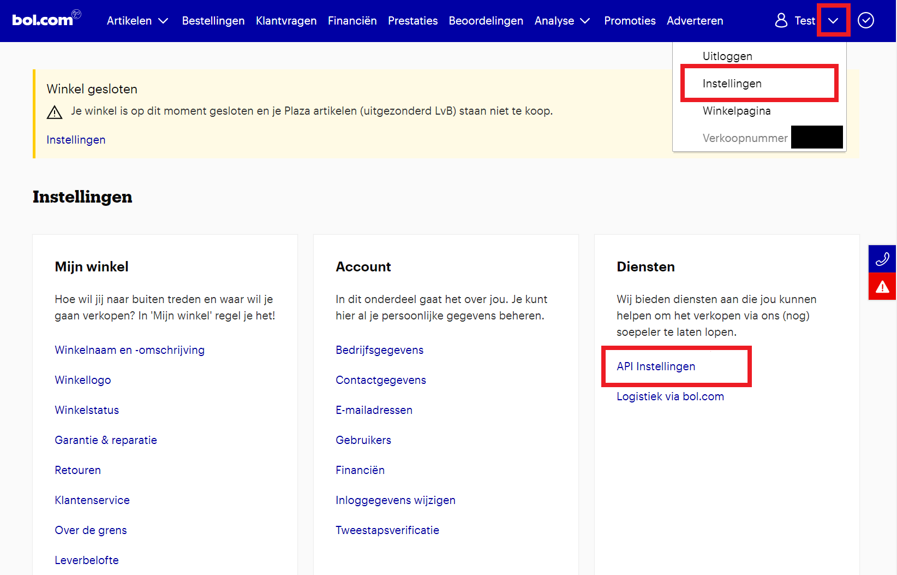Viewport: 897px width, 575px height.
Task: Open the Klantvragen menu
Action: (286, 21)
